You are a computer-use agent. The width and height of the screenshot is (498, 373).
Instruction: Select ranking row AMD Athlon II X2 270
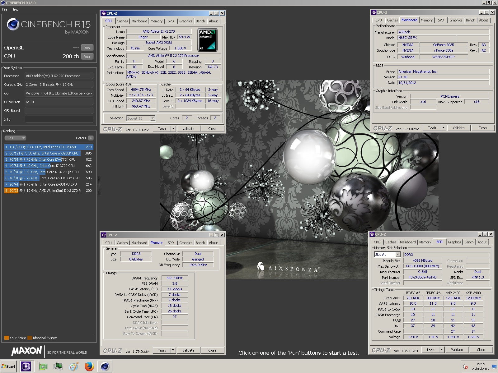[49, 191]
